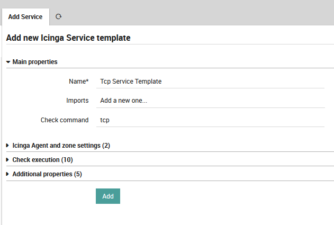Switch to the Add Service tab
The height and width of the screenshot is (225, 334).
point(25,17)
